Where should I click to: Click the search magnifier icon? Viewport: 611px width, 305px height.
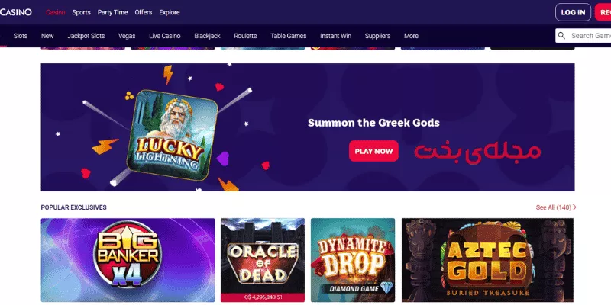561,36
